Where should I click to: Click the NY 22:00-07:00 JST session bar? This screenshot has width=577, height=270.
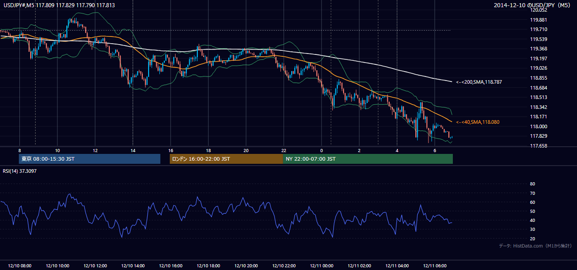(368, 159)
